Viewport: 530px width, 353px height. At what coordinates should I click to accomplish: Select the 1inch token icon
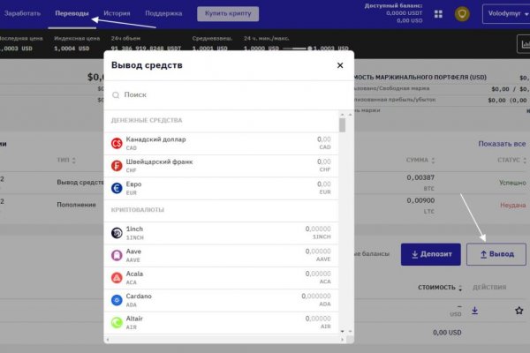(117, 233)
